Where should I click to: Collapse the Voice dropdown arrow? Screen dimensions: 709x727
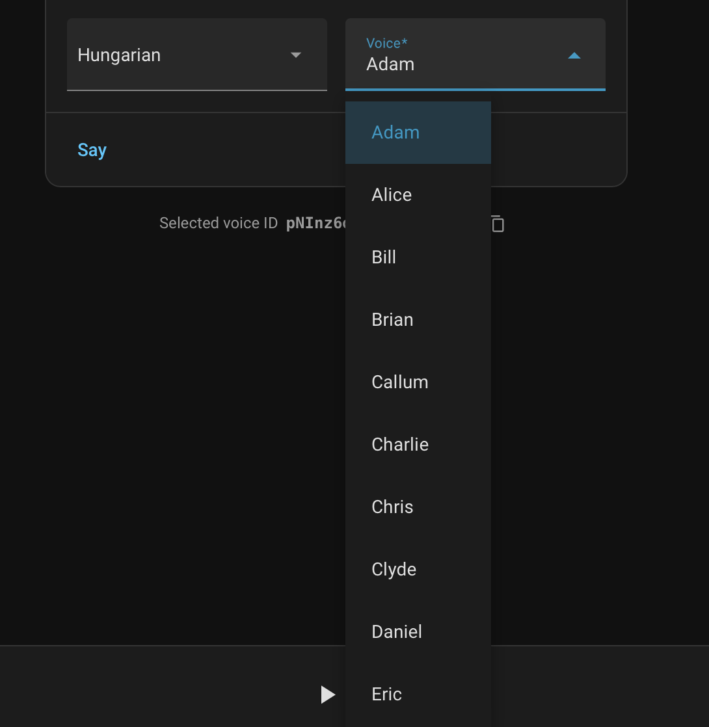[x=574, y=56]
